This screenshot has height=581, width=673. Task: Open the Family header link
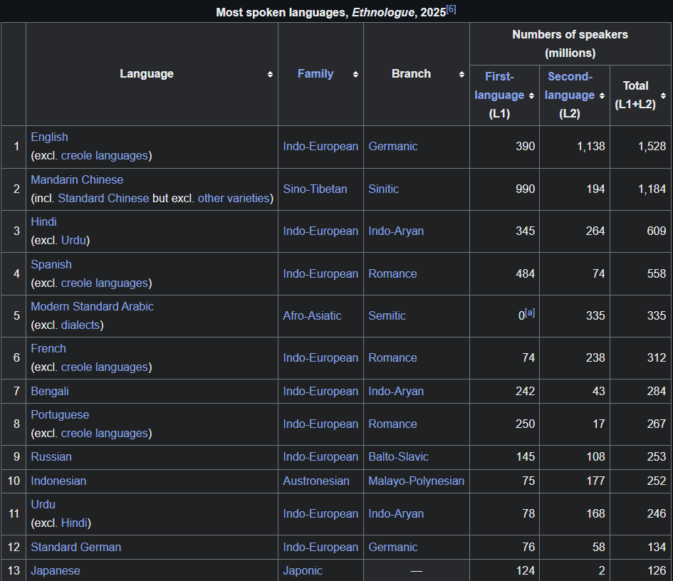(315, 74)
